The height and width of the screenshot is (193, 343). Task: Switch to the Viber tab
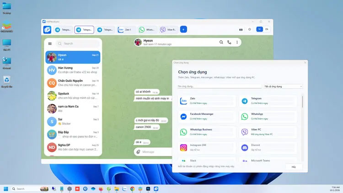click(168, 30)
